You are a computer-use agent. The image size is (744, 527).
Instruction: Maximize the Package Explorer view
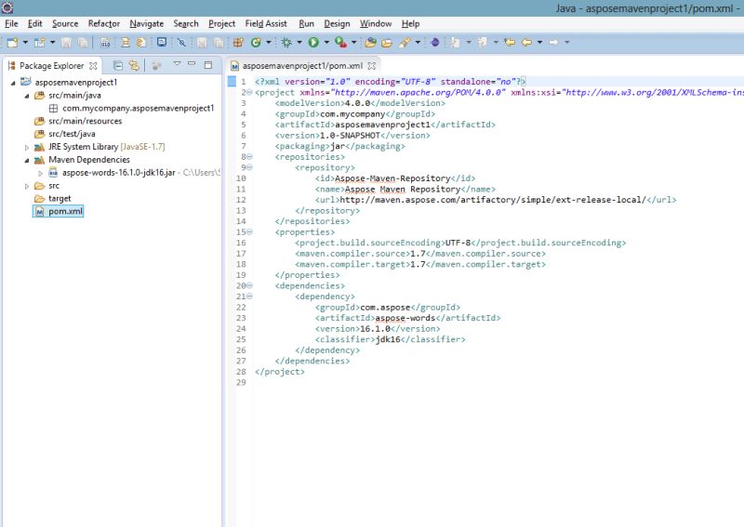[x=207, y=65]
